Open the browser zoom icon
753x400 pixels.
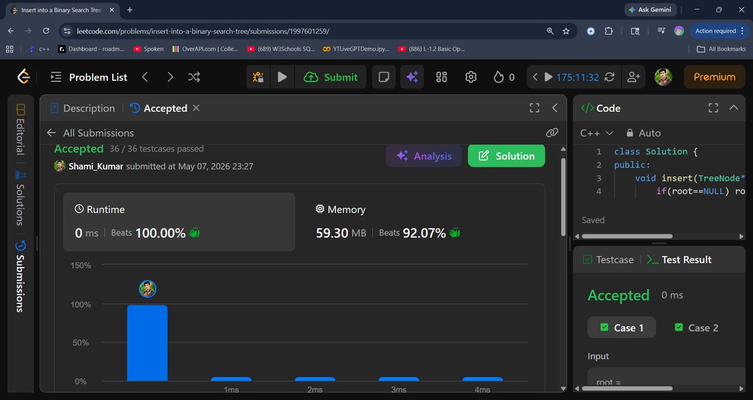point(550,31)
